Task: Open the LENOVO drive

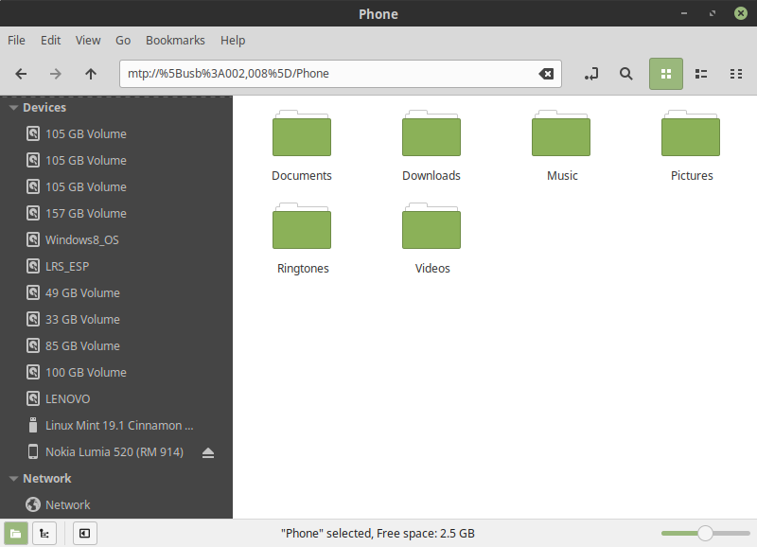Action: (116, 399)
